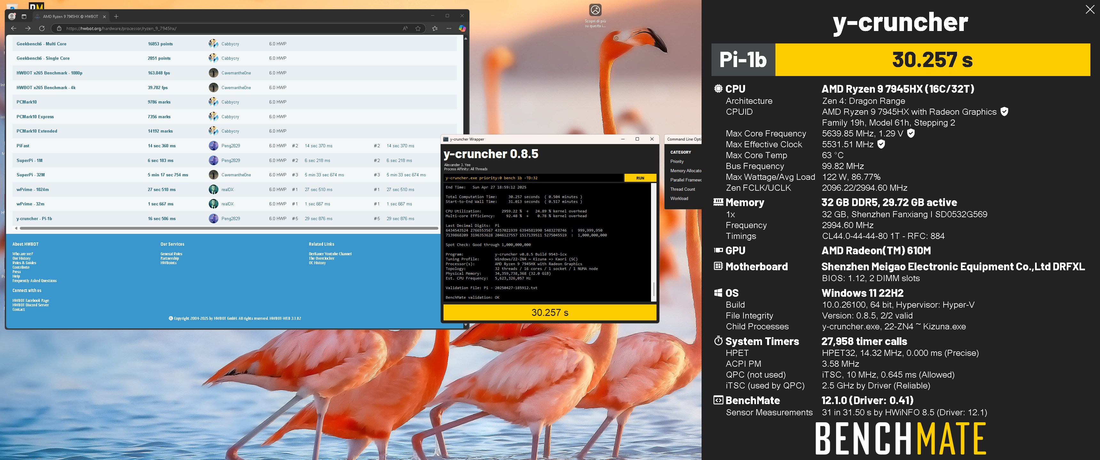
Task: Select Parallel Framework category
Action: pos(686,180)
